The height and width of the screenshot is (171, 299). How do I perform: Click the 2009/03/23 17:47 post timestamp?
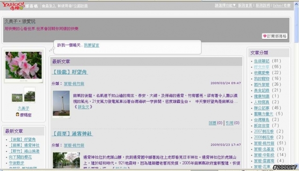[226, 145]
